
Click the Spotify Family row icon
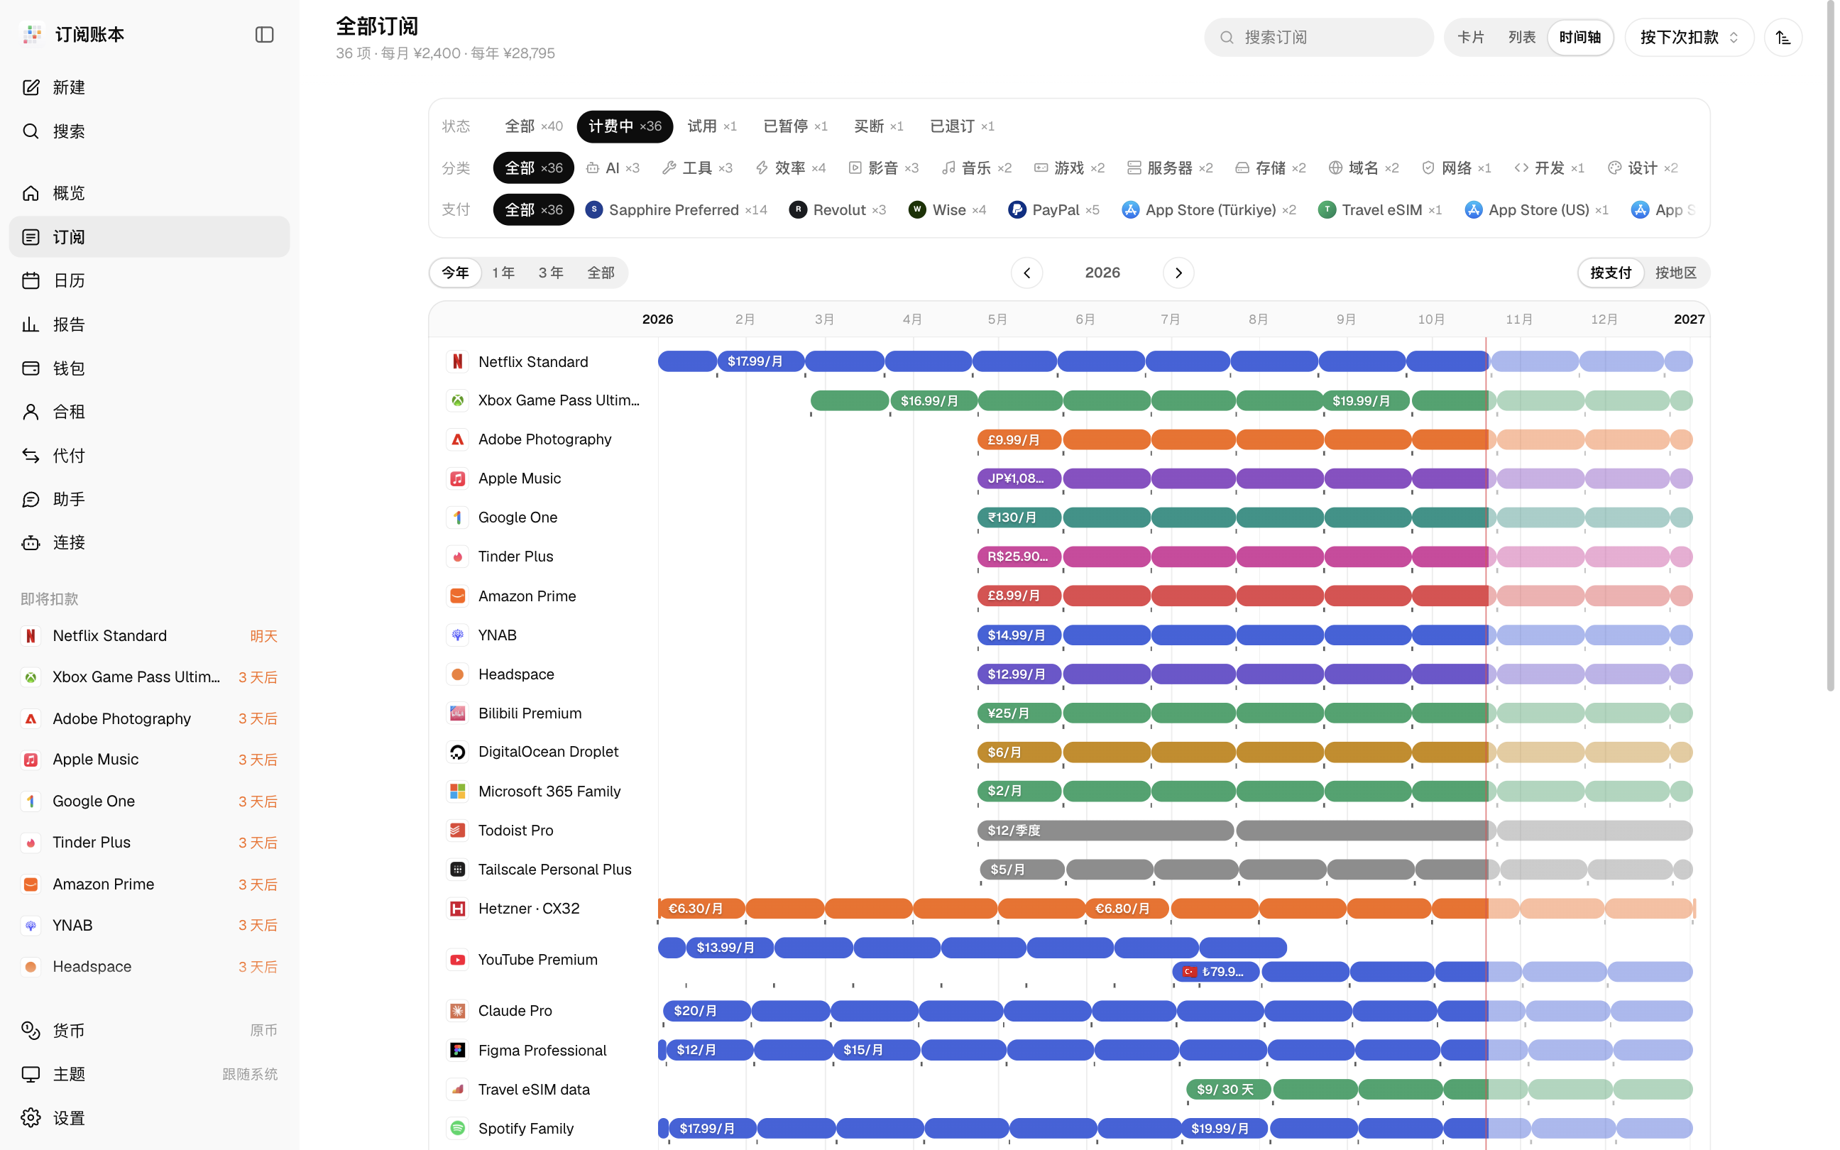[x=457, y=1128]
